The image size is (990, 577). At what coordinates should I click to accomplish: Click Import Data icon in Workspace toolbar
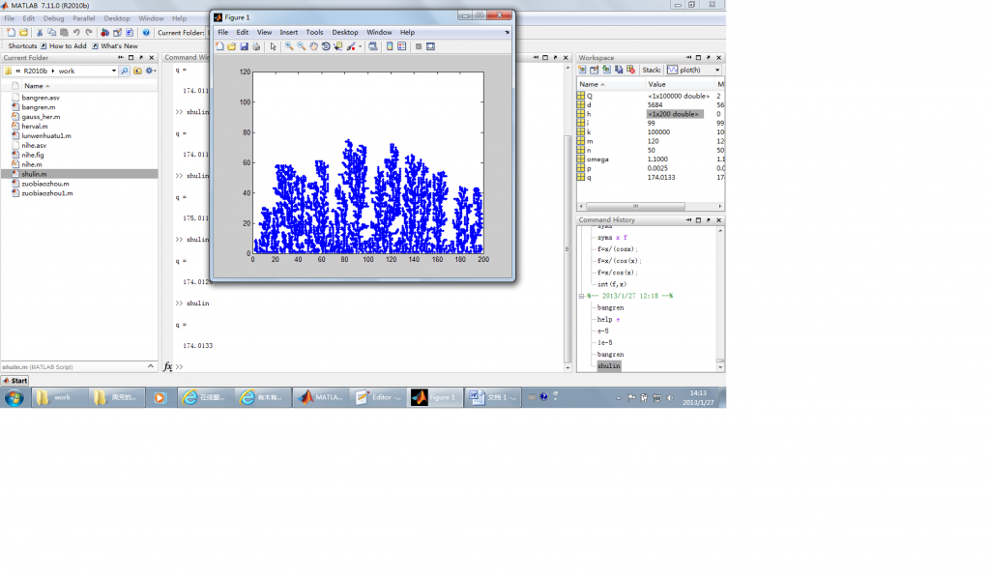click(606, 70)
